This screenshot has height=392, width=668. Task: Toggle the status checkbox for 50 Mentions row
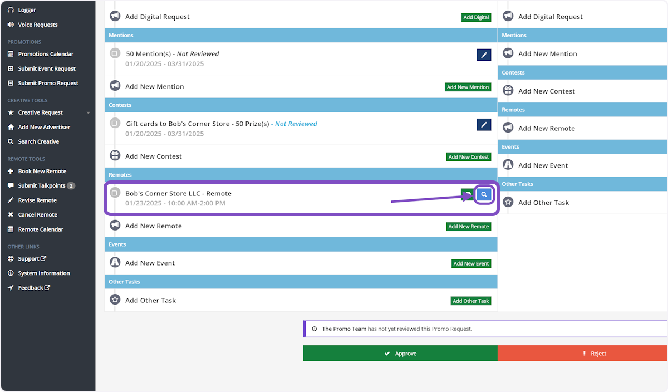click(x=115, y=54)
